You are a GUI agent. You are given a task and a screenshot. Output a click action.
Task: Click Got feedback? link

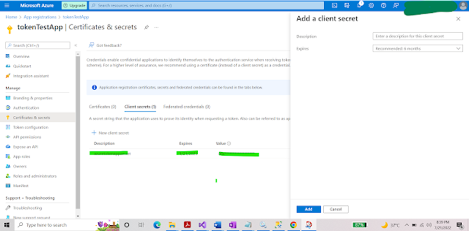105,45
